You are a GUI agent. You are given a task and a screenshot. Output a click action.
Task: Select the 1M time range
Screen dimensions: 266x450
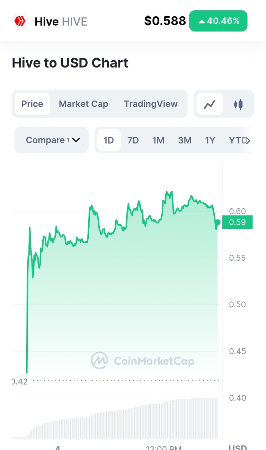158,140
